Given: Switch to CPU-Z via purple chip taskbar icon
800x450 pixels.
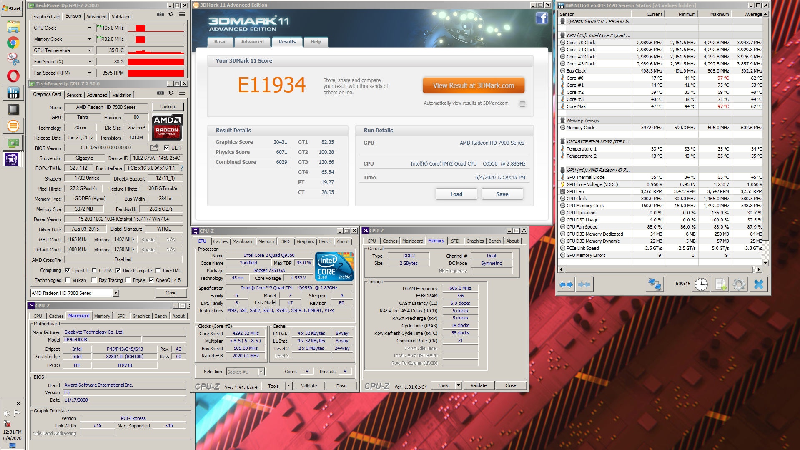Looking at the screenshot, I should point(12,159).
